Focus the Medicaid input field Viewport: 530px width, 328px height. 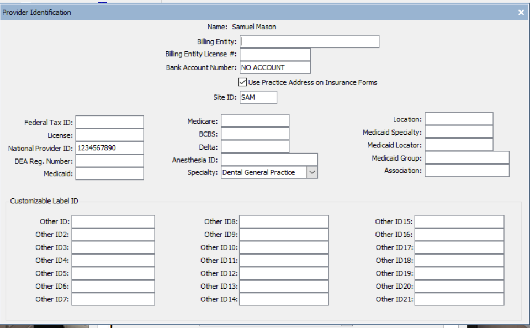pos(109,173)
